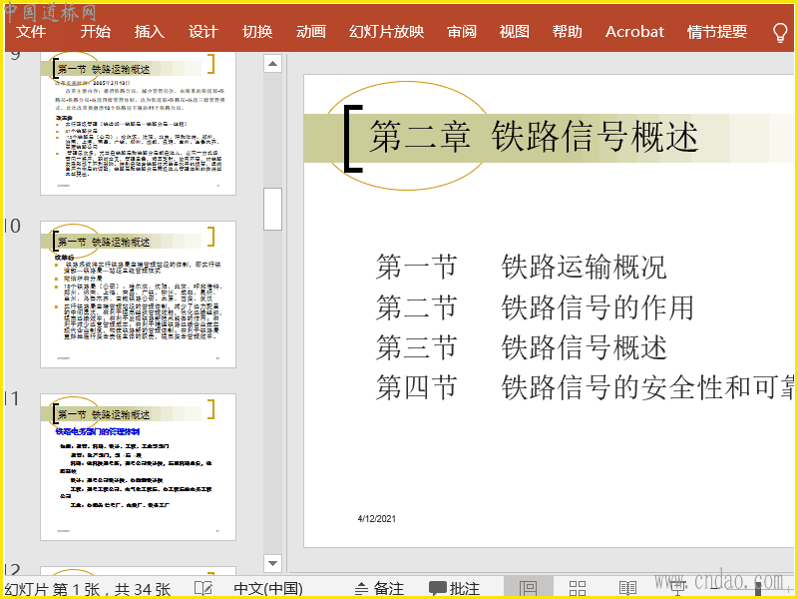Click the 中文(中国) language indicator
The height and width of the screenshot is (599, 798).
point(268,589)
